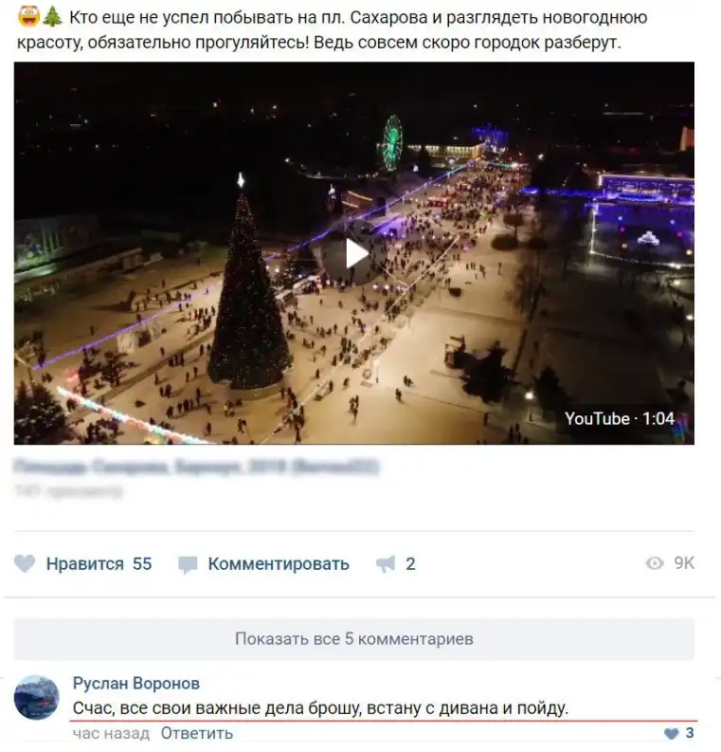The width and height of the screenshot is (721, 752).
Task: Click the Нравится like label
Action: (84, 564)
